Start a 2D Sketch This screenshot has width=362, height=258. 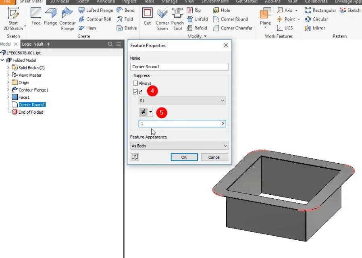tap(13, 19)
